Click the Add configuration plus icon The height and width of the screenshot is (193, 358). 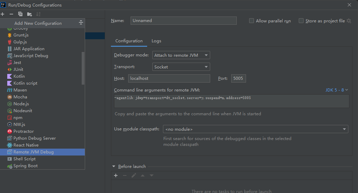(x=2, y=14)
